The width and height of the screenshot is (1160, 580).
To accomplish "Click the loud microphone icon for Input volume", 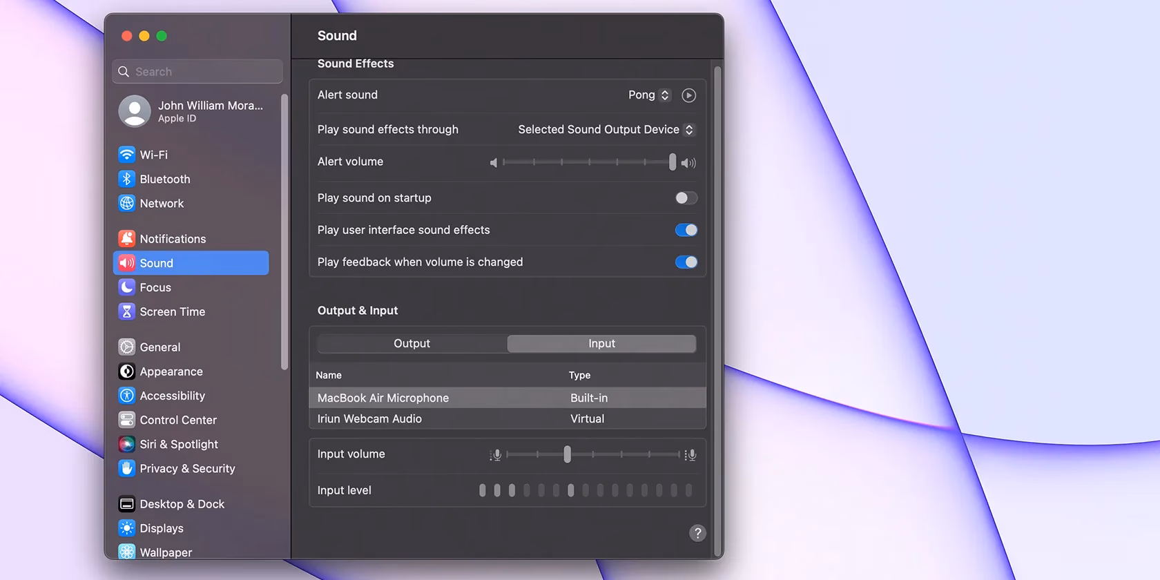I will point(690,455).
